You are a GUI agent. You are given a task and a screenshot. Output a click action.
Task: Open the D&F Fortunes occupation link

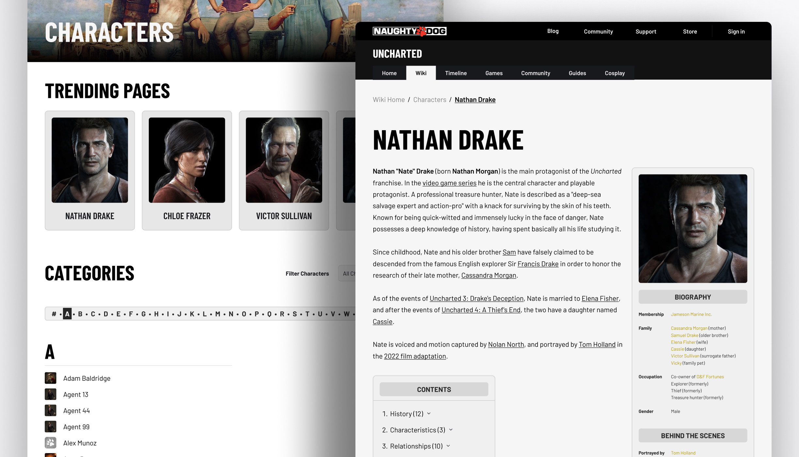(710, 377)
